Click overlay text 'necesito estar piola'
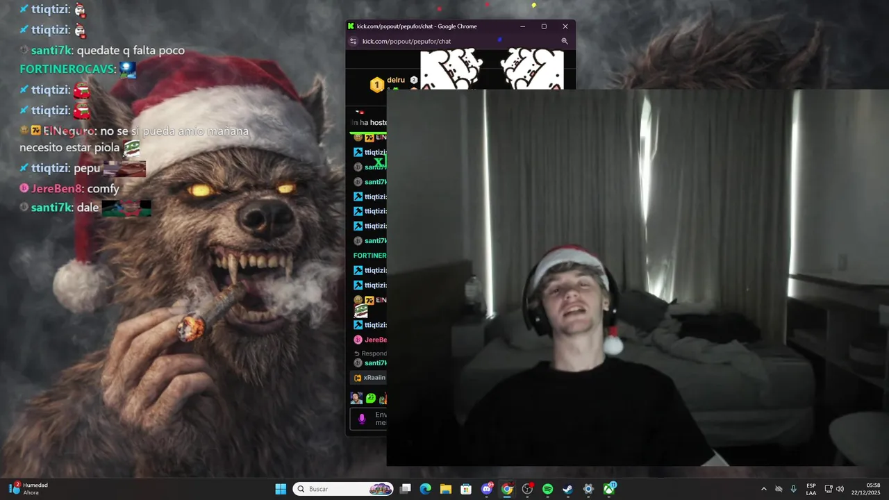 [69, 147]
